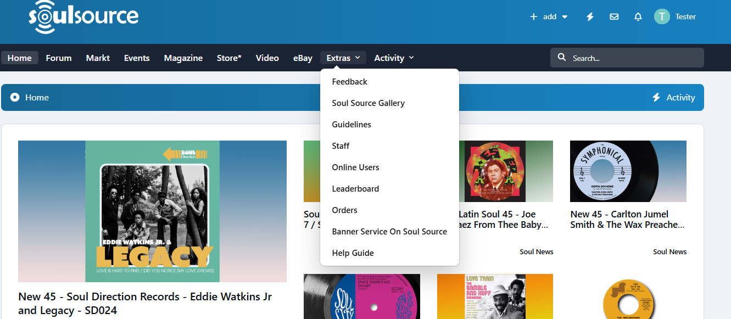Expand the Activity dropdown in navbar

point(394,58)
